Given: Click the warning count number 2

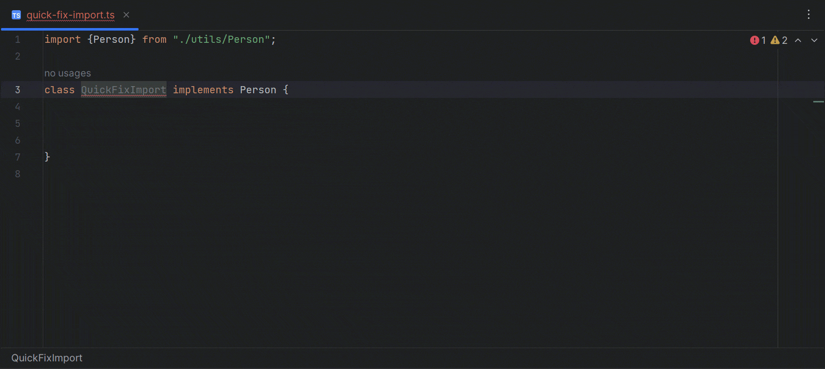Looking at the screenshot, I should 784,40.
